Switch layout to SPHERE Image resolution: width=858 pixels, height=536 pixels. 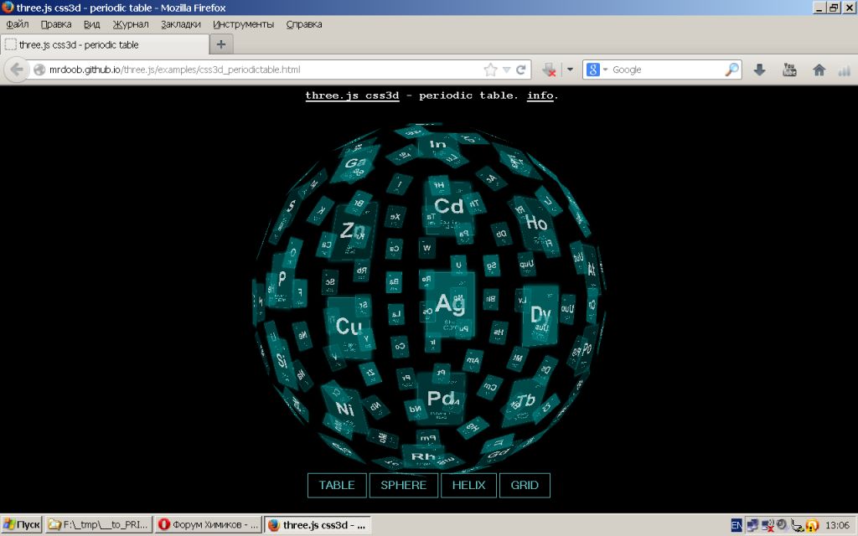403,485
